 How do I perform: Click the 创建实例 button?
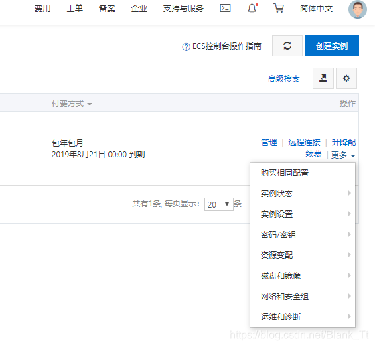pos(332,46)
